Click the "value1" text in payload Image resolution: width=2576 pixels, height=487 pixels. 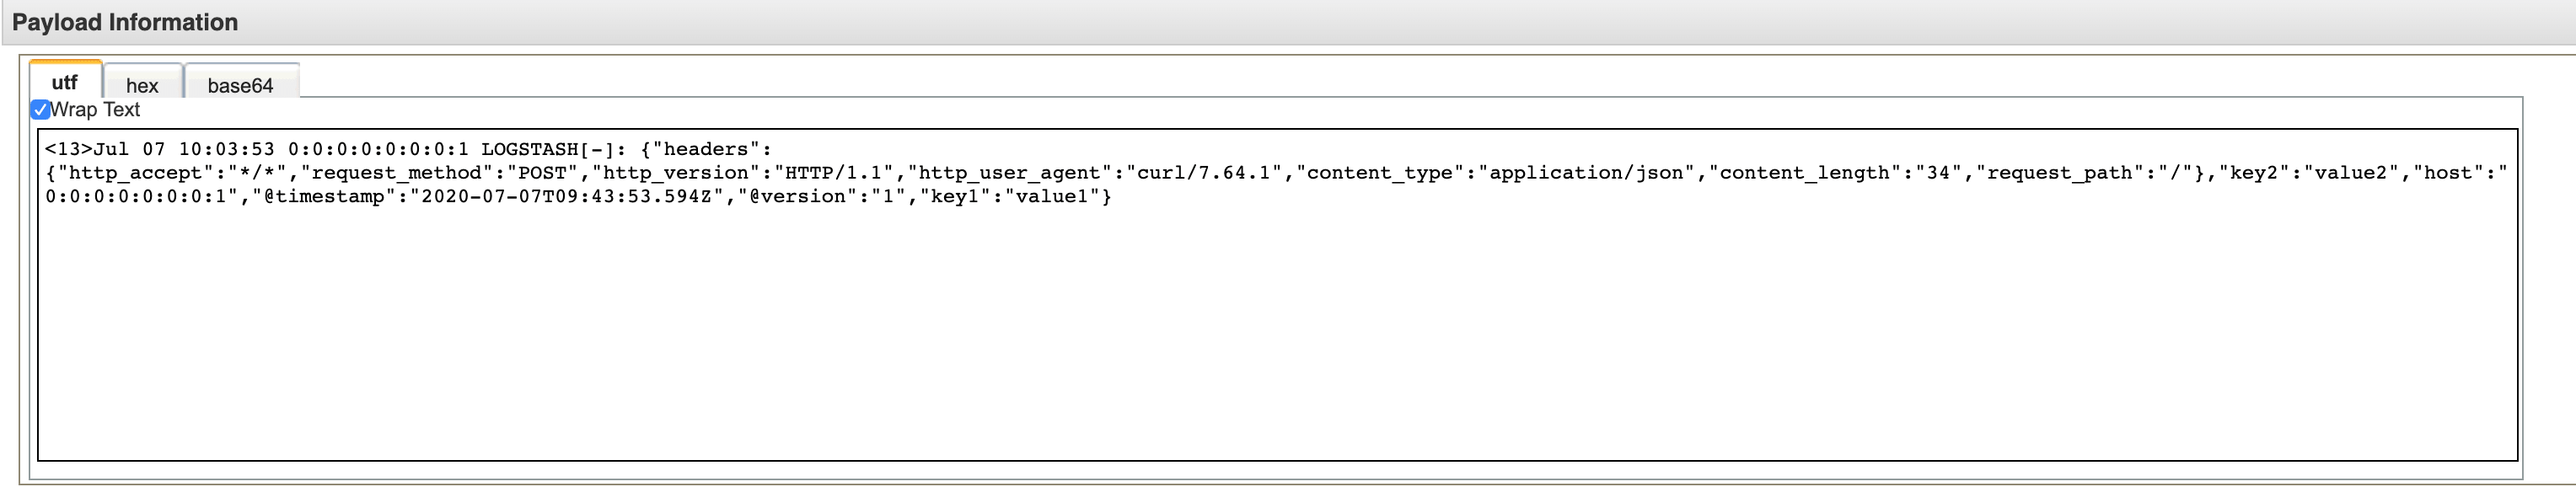[x=1052, y=197]
